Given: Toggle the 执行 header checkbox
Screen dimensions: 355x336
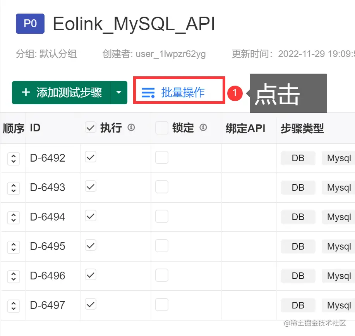Looking at the screenshot, I should click(x=90, y=128).
